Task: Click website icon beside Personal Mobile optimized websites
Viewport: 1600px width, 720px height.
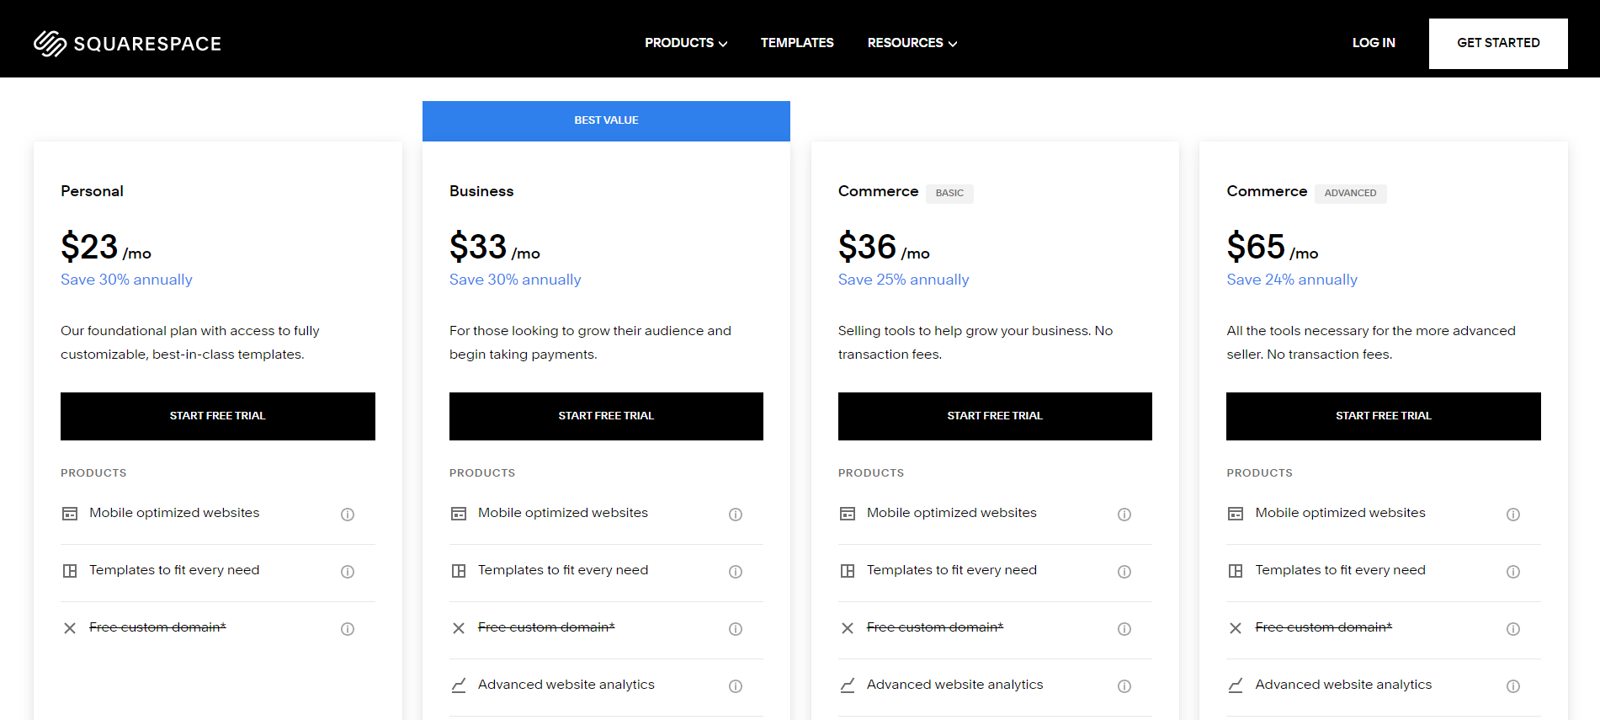Action: [x=70, y=514]
